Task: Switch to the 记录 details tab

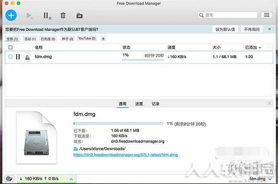Action: pos(155,104)
